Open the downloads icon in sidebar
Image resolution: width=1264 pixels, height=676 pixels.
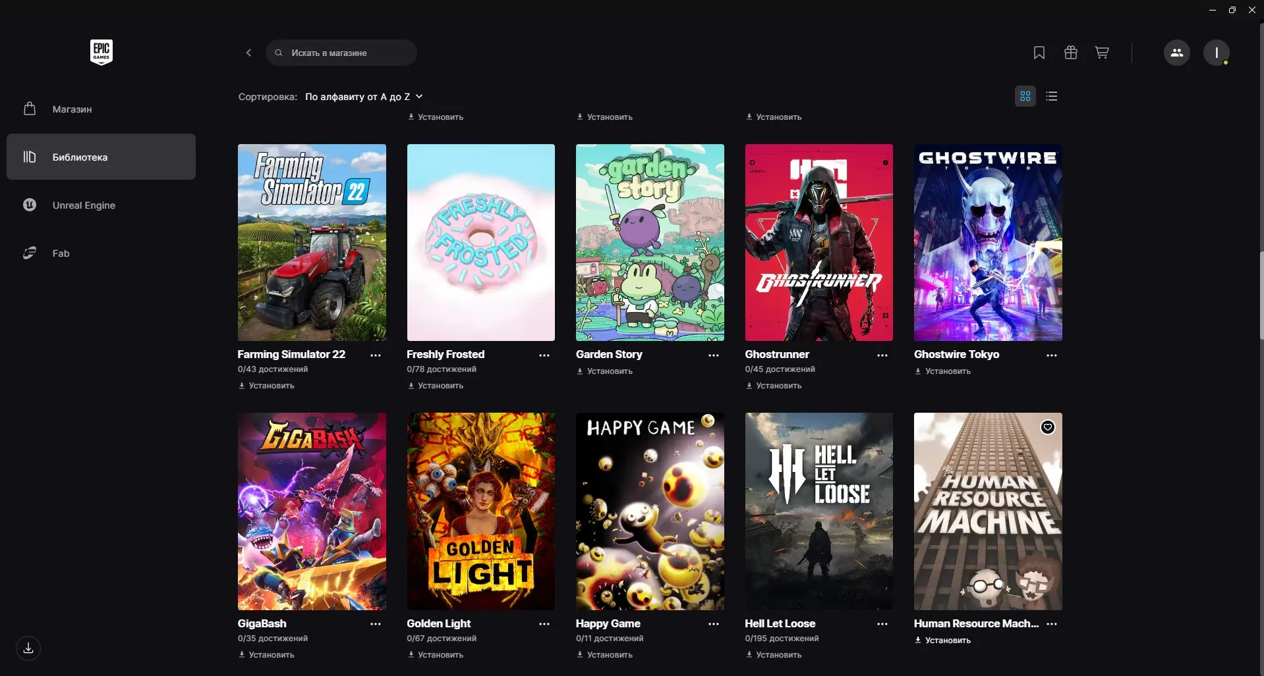(28, 648)
